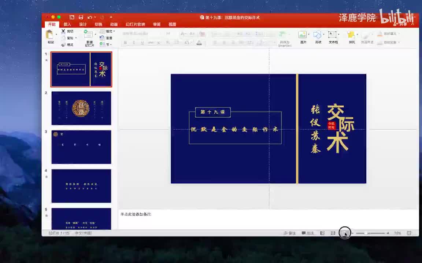Image resolution: width=422 pixels, height=263 pixels.
Task: Click the sidebar layout icon in title bar
Action: [x=71, y=17]
